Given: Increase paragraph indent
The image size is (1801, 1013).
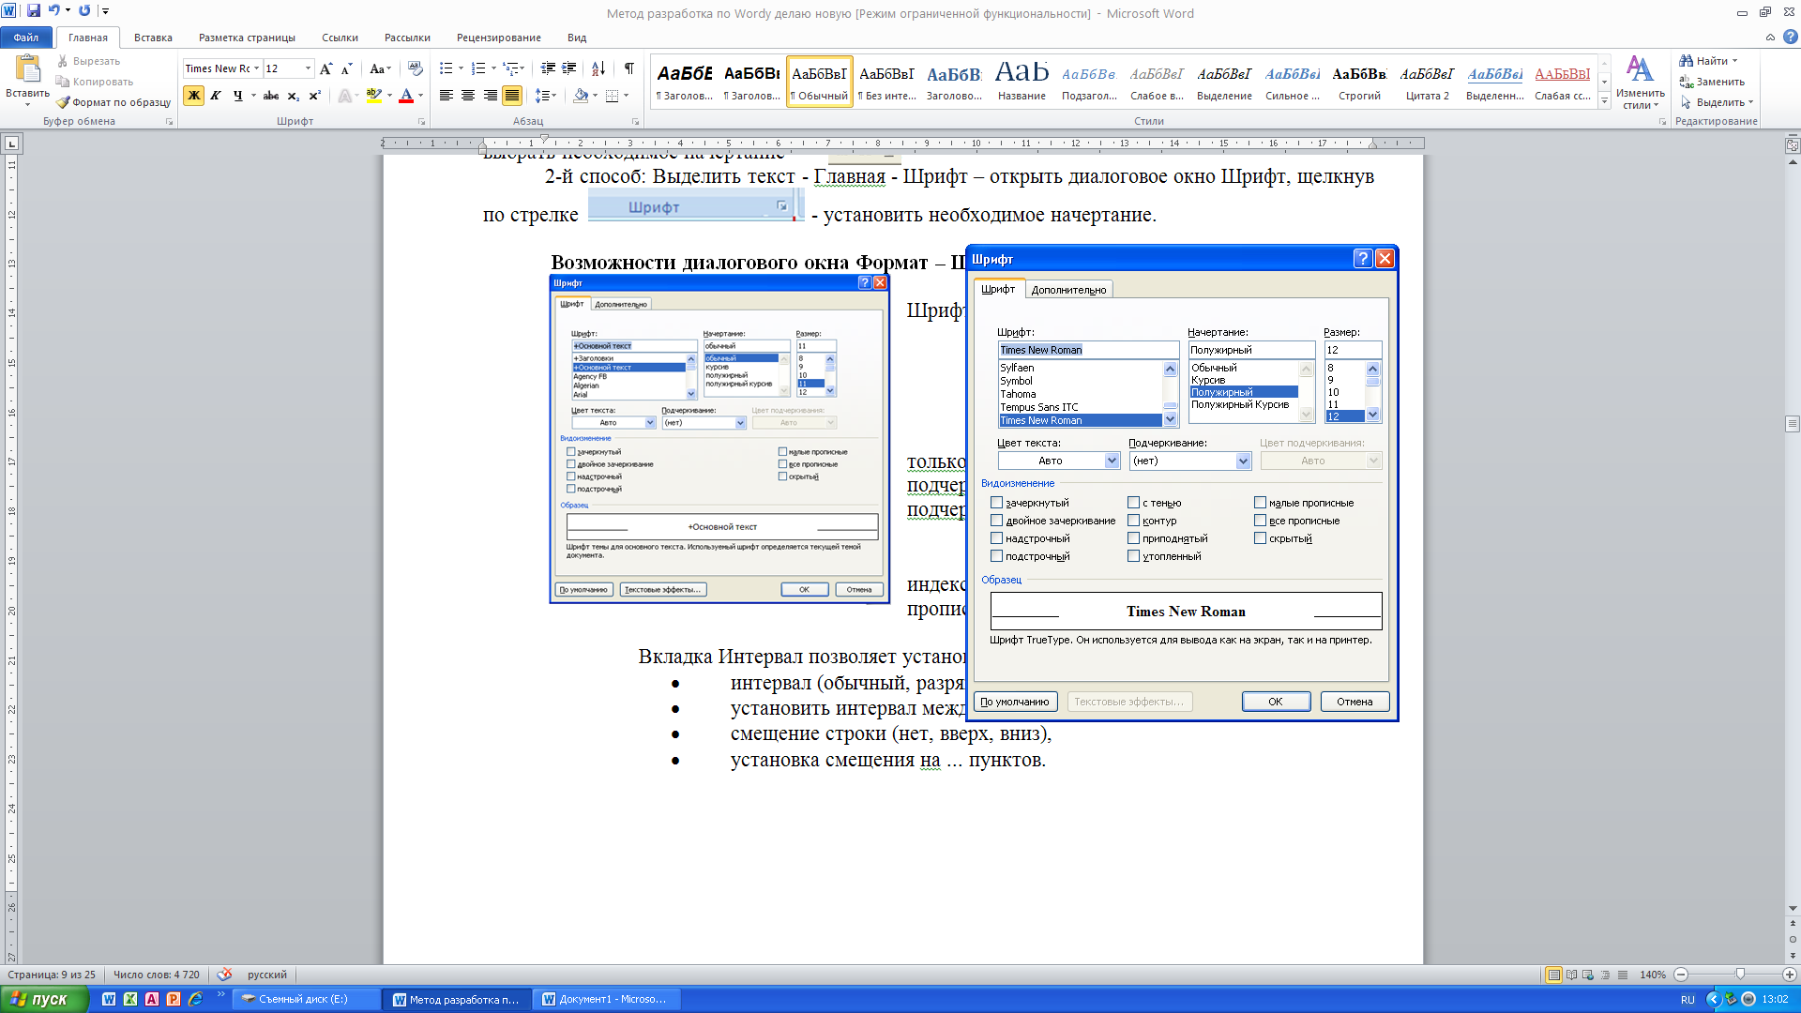Looking at the screenshot, I should 569,68.
